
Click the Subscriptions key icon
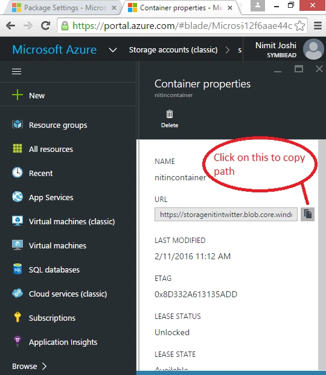click(x=18, y=317)
